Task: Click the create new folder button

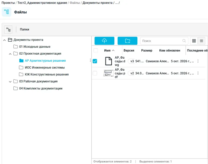Action: pyautogui.click(x=128, y=41)
